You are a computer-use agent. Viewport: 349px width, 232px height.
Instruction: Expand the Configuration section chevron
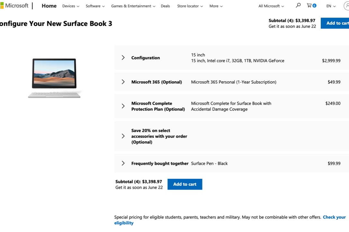[x=123, y=58]
